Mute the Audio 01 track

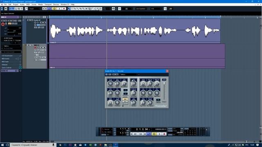point(29,20)
